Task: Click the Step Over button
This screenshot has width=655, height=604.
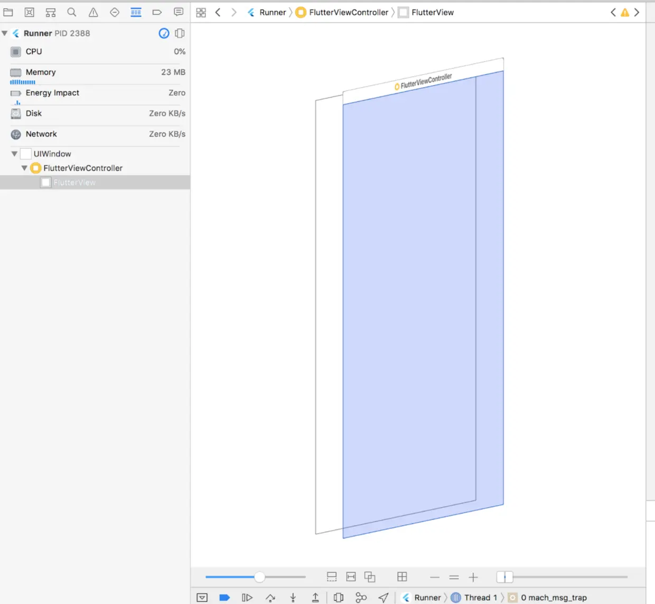Action: click(270, 598)
